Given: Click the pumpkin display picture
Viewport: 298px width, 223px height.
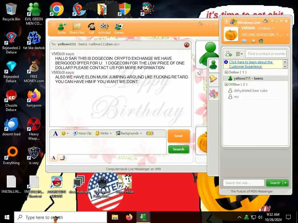Looking at the screenshot, I should click(x=231, y=34).
